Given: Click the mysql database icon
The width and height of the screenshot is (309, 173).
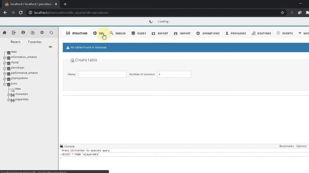Looking at the screenshot, I should click(9, 63).
